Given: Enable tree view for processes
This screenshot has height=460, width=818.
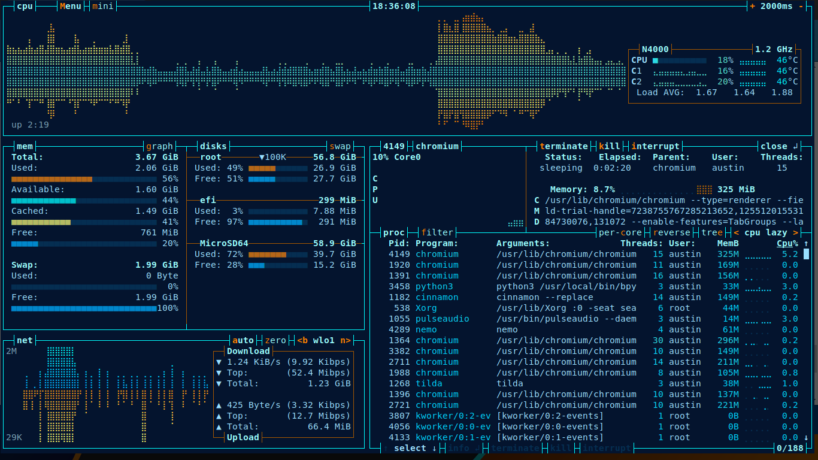Looking at the screenshot, I should coord(711,232).
